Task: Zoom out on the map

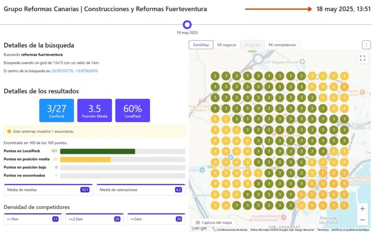Action: click(362, 220)
